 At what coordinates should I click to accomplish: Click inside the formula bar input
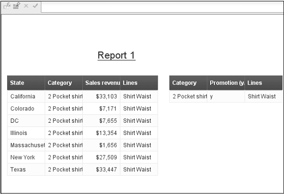tap(161, 7)
